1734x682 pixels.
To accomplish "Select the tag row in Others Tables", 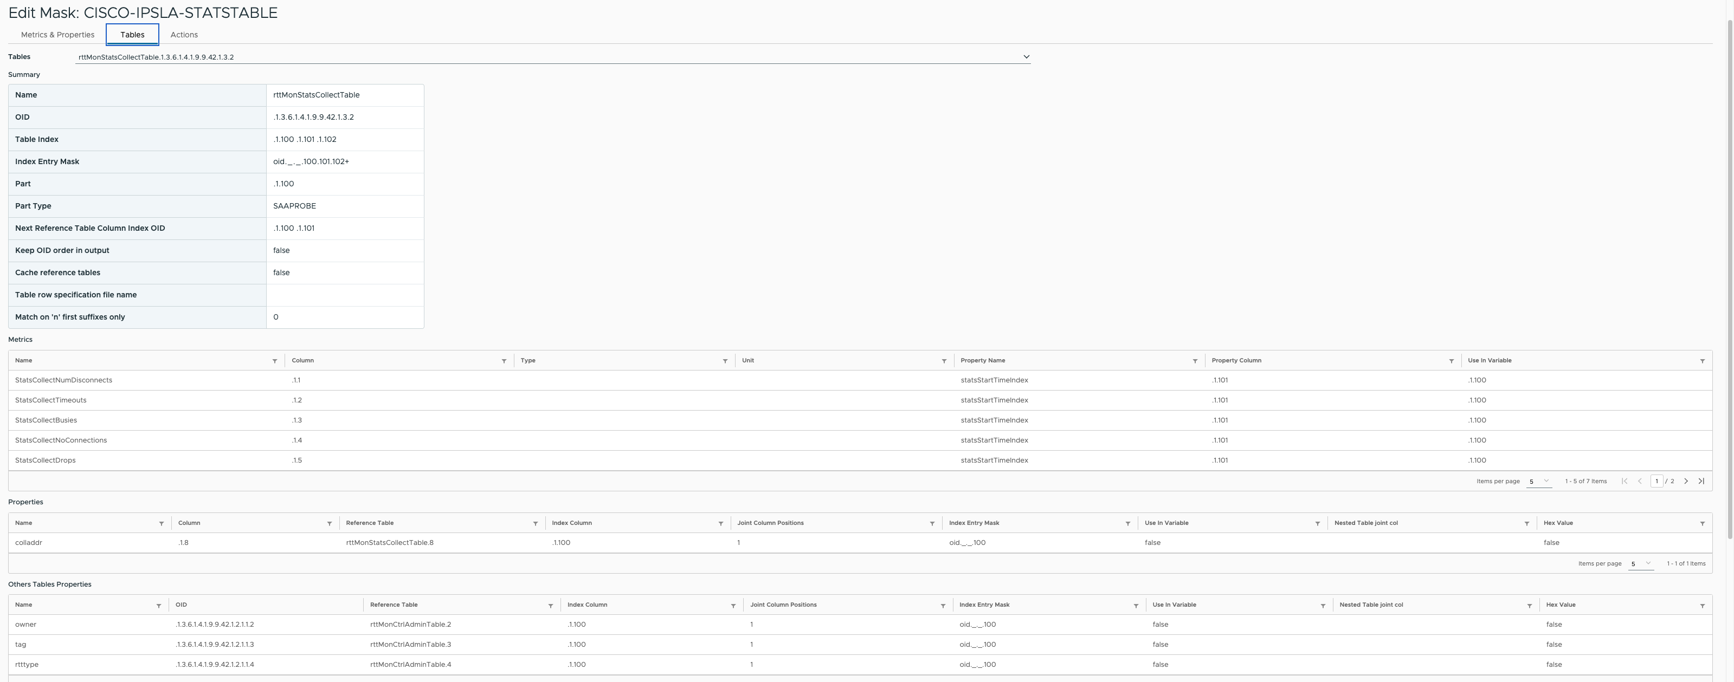I will tap(860, 644).
